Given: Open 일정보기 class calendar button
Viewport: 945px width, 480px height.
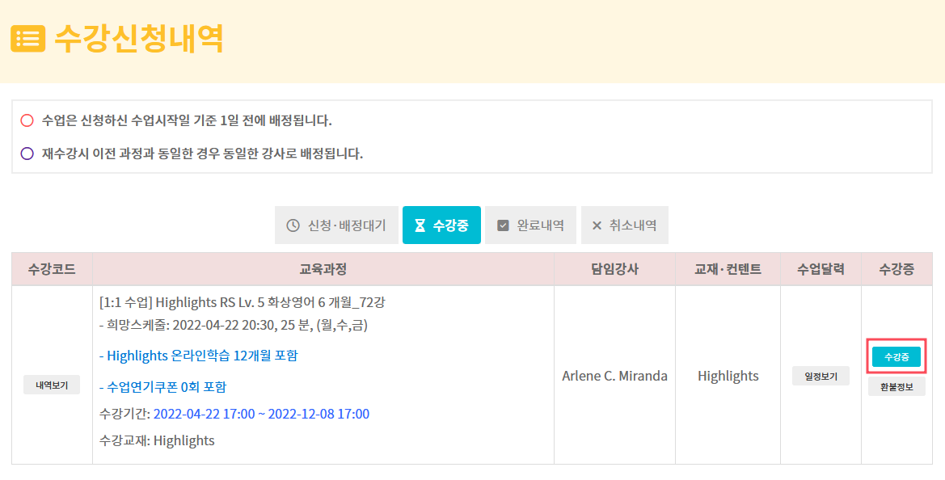Looking at the screenshot, I should coord(821,376).
